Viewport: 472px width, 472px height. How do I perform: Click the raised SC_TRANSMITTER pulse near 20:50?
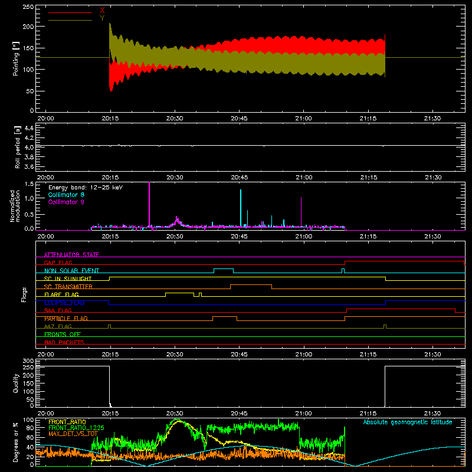click(x=251, y=285)
